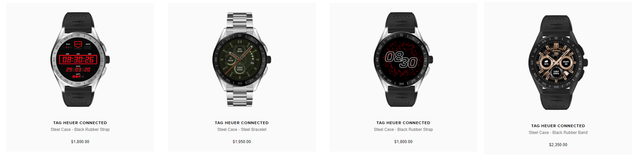Click the $1,800.00 price of the third watch
Screen dimensions: 641x160
point(403,142)
